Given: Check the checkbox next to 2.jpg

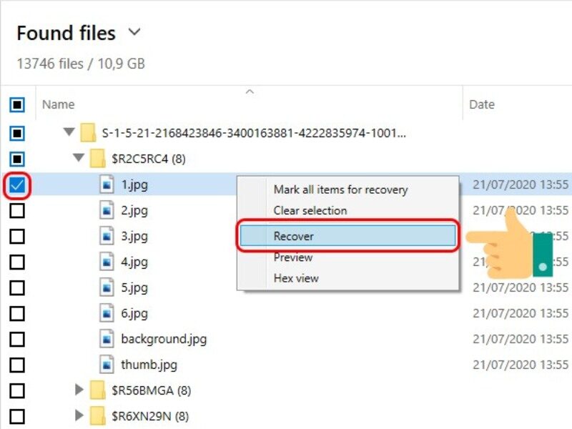Looking at the screenshot, I should point(18,210).
